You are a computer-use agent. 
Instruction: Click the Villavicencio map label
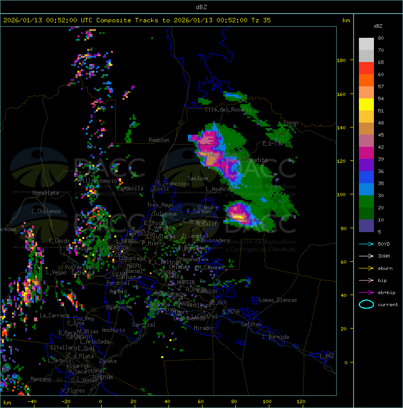tap(98, 181)
